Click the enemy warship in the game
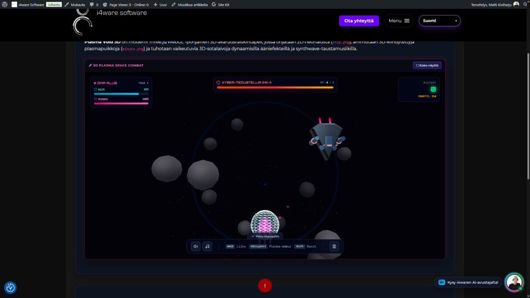 pos(327,139)
